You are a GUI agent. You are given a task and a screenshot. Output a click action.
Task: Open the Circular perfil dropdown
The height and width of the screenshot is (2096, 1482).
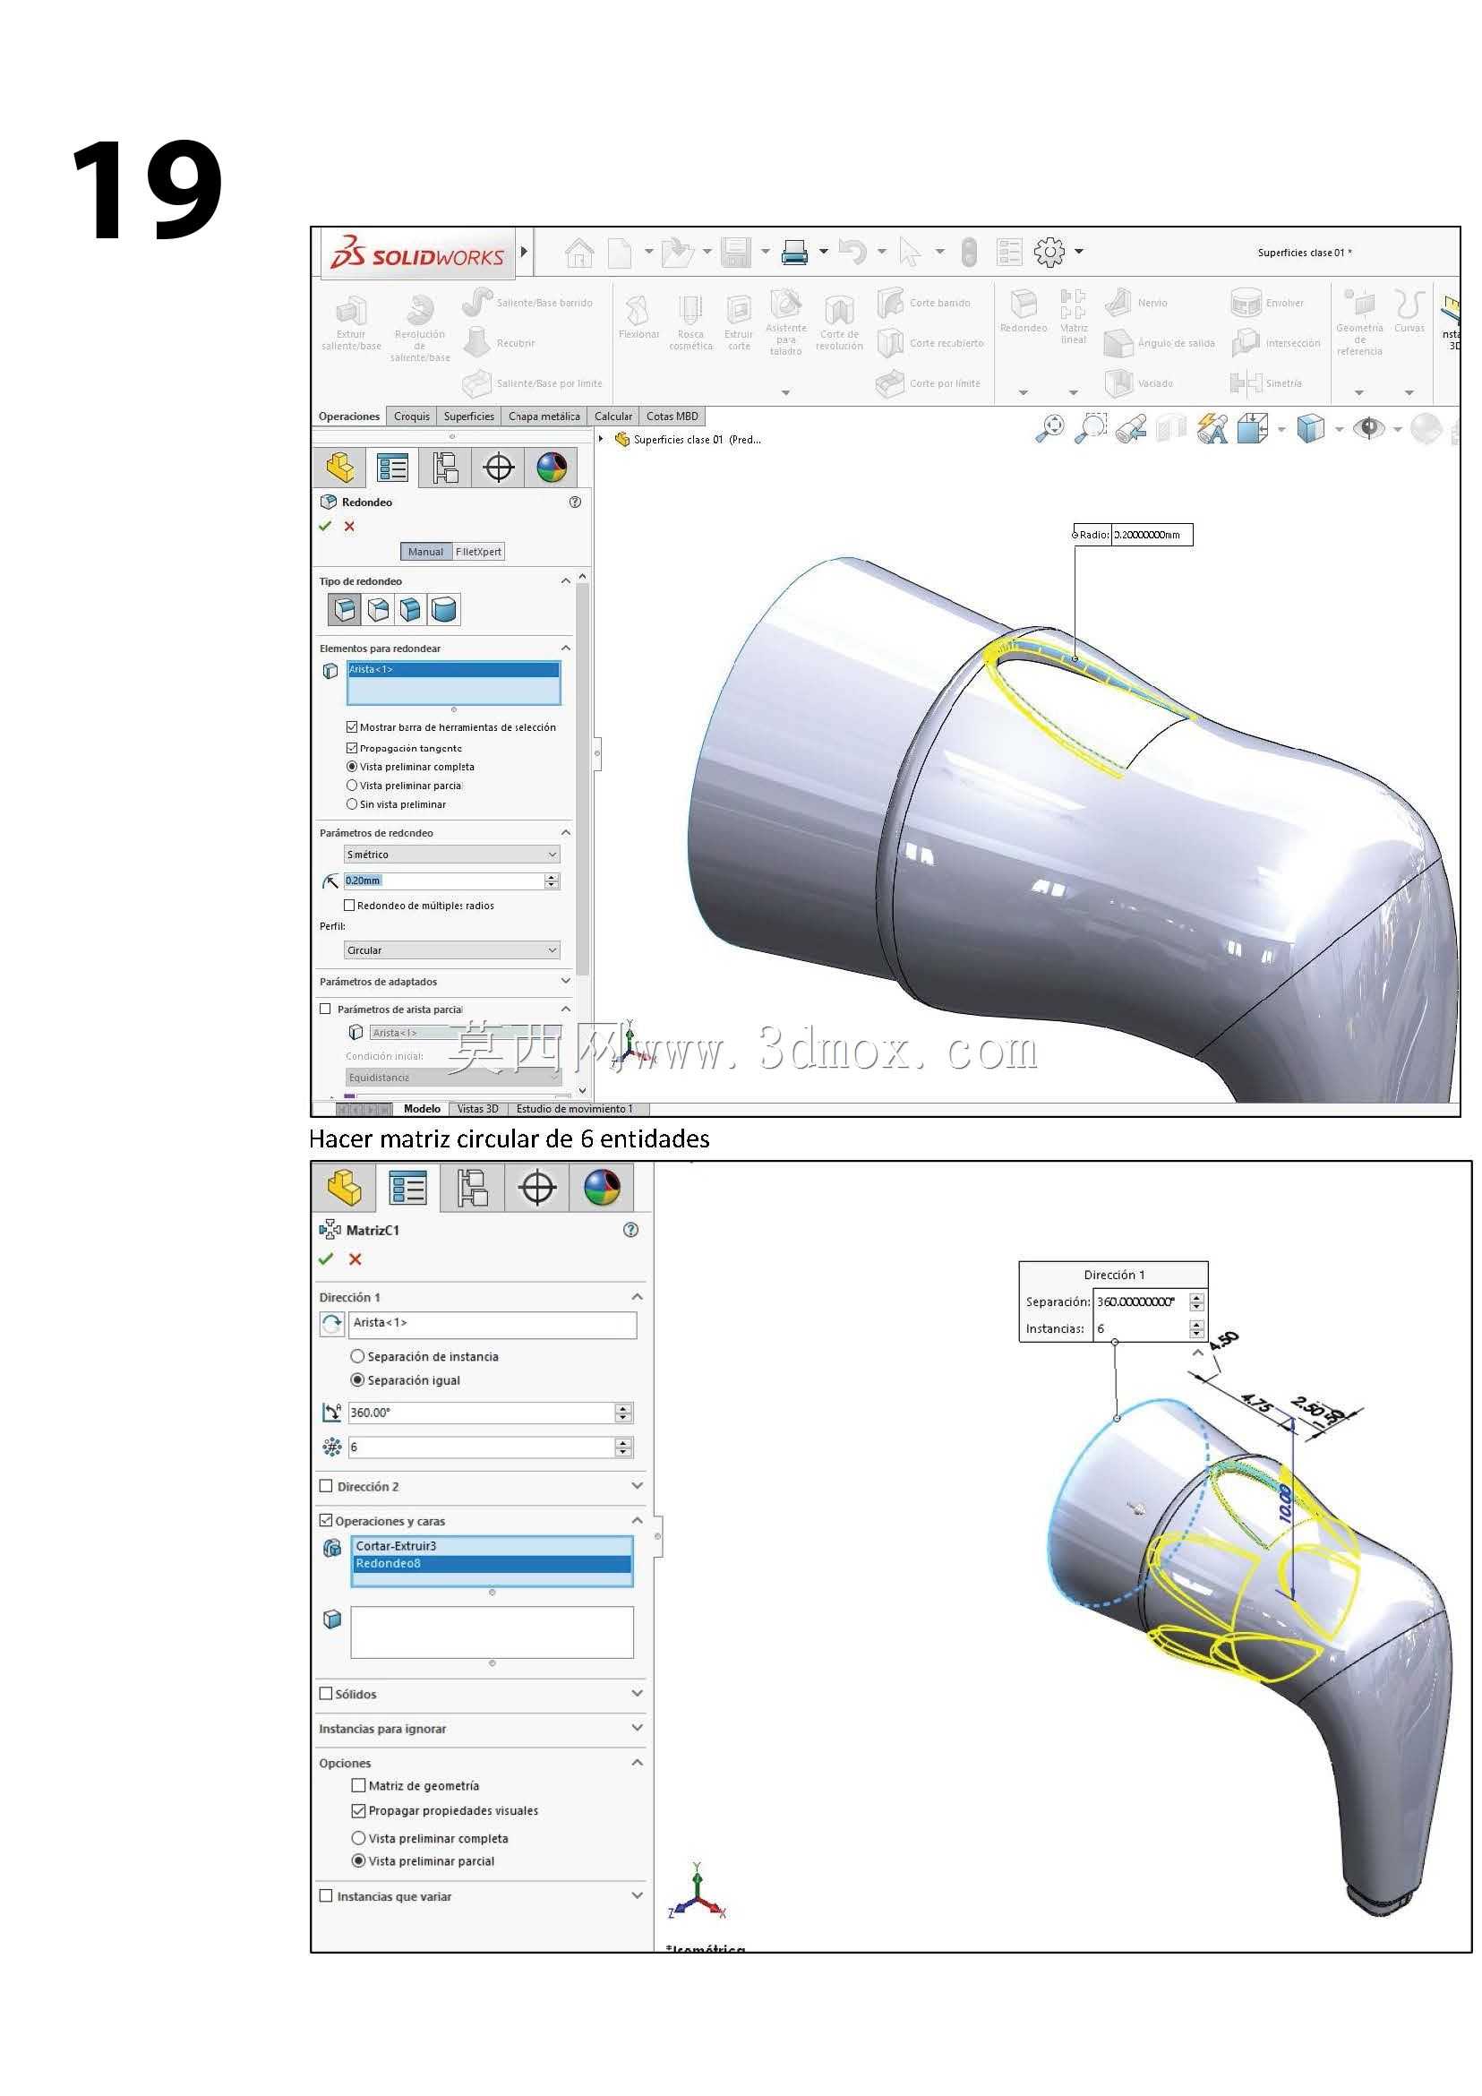click(451, 950)
